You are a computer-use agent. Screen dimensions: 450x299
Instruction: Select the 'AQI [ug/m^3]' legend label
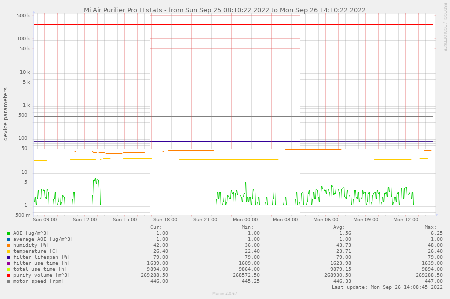click(x=31, y=233)
